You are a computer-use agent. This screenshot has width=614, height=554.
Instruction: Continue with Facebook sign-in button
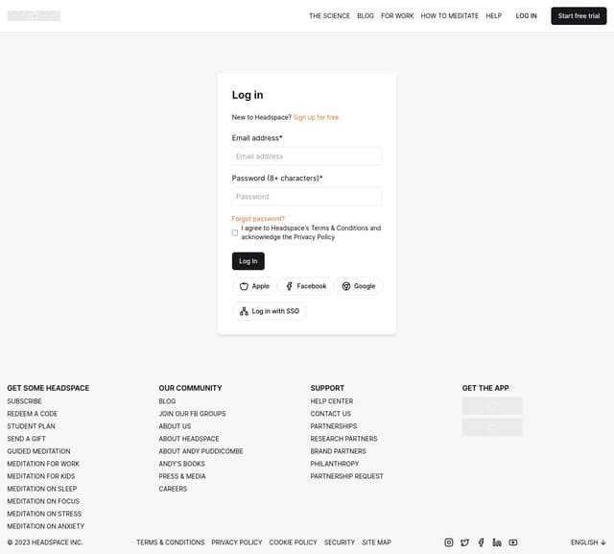(x=306, y=286)
